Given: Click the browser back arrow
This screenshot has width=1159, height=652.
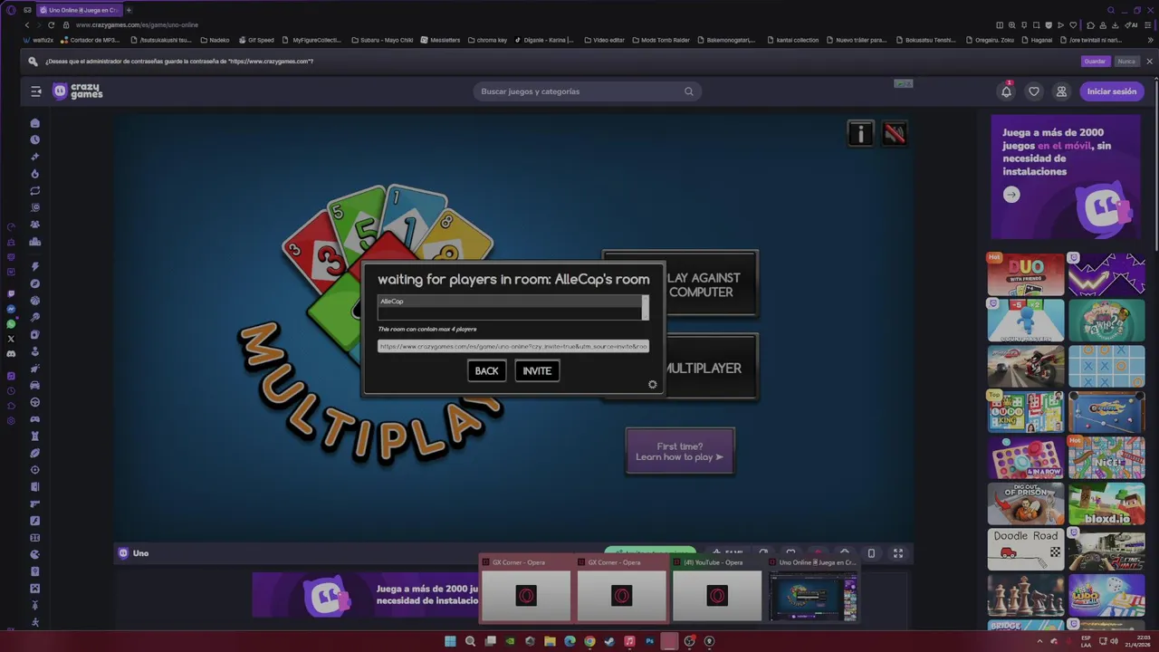Looking at the screenshot, I should [x=27, y=24].
